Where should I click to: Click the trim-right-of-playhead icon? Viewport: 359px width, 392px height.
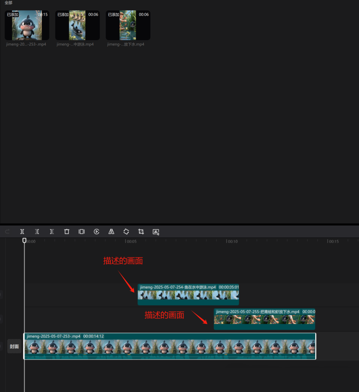52,231
